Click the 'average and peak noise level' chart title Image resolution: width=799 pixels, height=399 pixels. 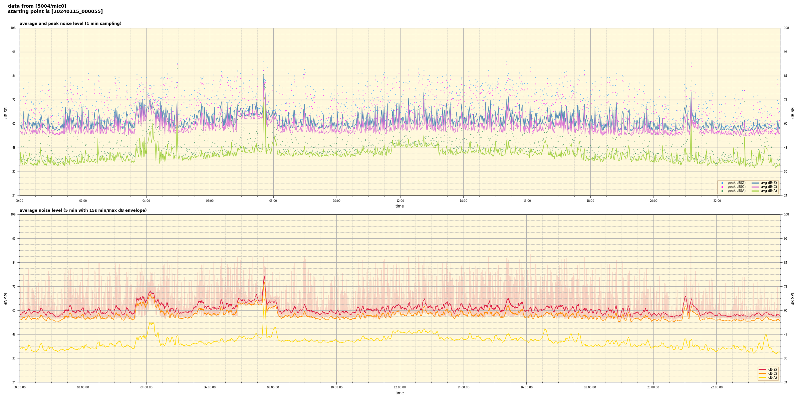(70, 24)
